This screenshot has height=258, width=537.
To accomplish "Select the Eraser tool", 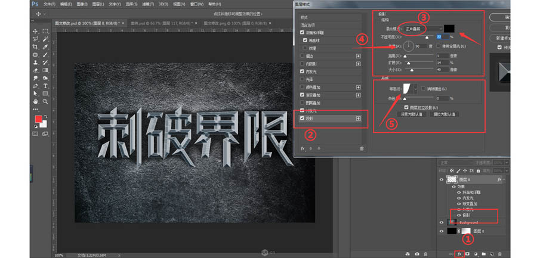I will tap(35, 70).
